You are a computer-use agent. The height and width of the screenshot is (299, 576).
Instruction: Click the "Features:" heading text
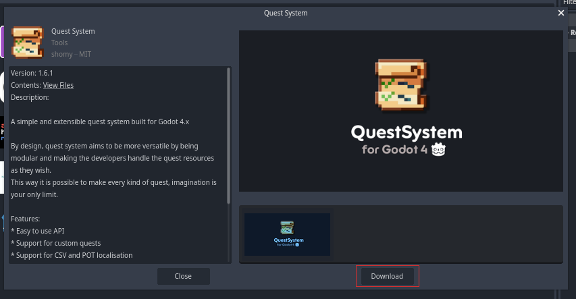[x=26, y=219]
